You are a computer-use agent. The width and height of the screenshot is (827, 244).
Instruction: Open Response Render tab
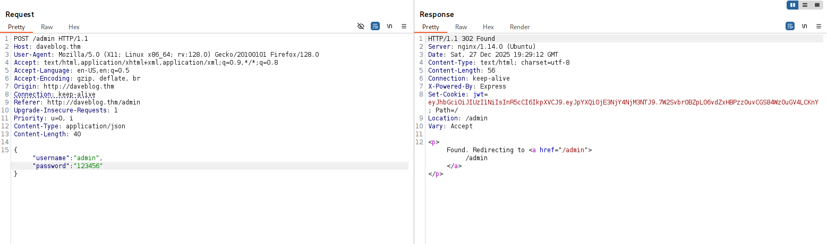pos(519,27)
